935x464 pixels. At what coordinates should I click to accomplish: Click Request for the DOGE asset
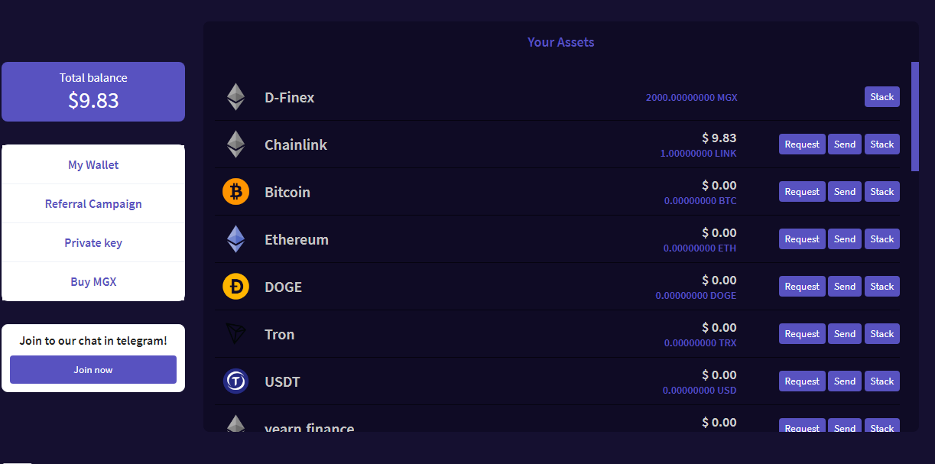(x=802, y=287)
